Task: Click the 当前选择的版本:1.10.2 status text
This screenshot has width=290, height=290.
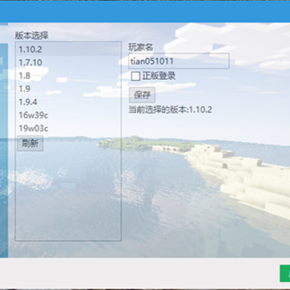Action: coord(170,110)
